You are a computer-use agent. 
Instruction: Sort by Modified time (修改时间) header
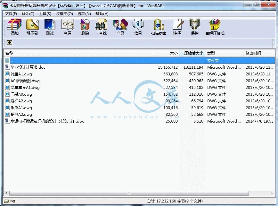(x=259, y=53)
